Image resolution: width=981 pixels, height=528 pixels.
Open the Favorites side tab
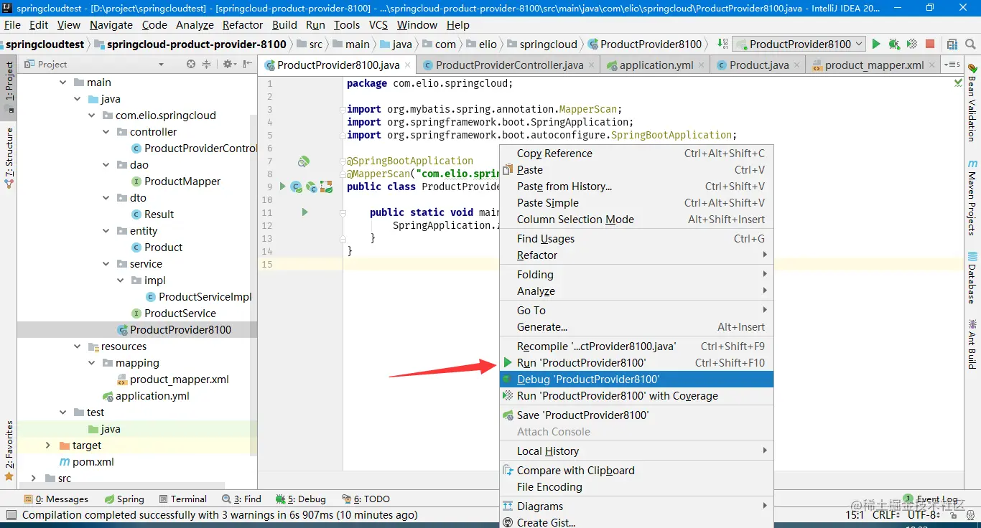[x=9, y=451]
